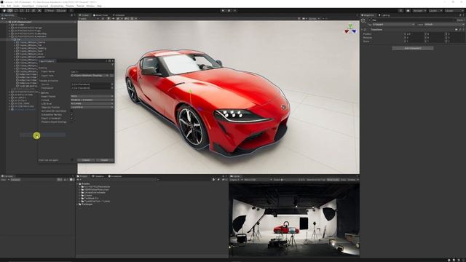Switch to the Lighting tab
The width and height of the screenshot is (466, 262).
coord(384,15)
